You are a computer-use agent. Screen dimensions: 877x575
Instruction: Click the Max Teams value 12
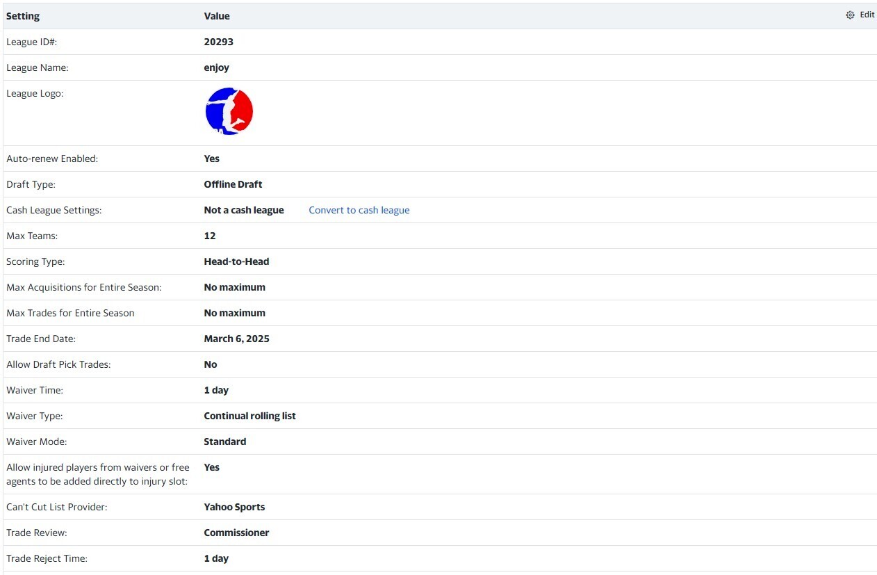210,236
